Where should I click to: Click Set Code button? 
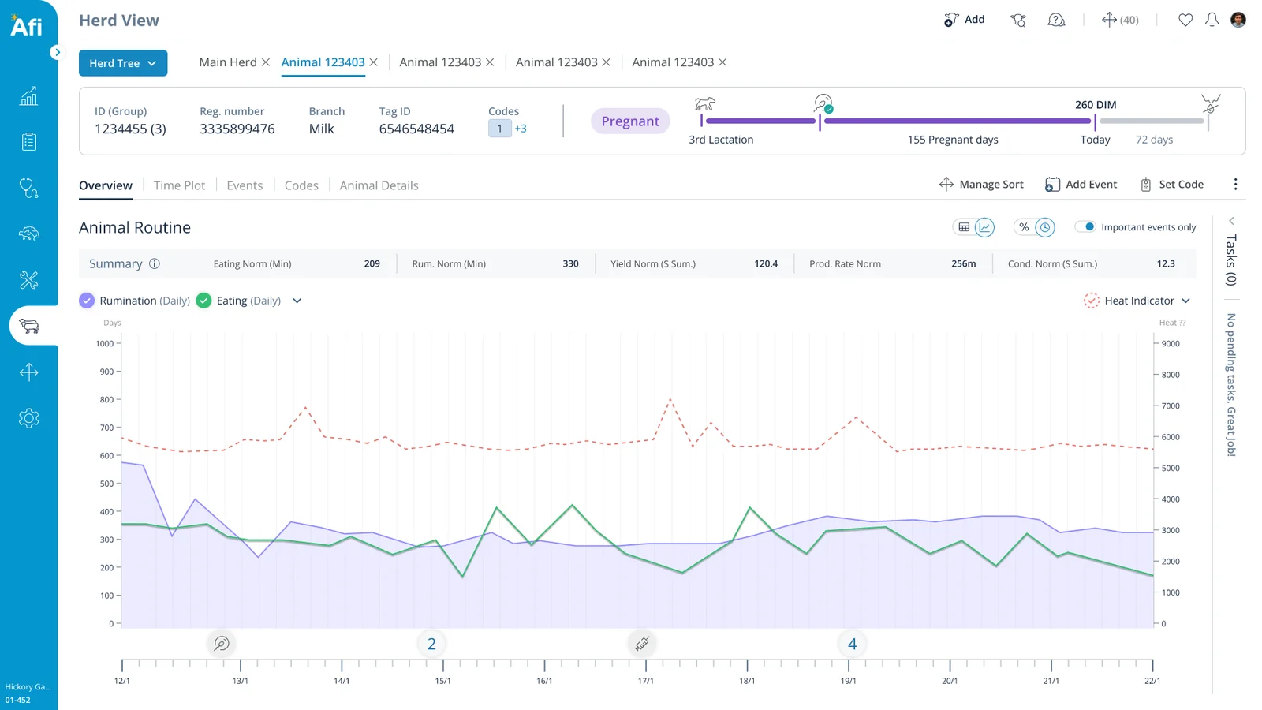pos(1172,185)
